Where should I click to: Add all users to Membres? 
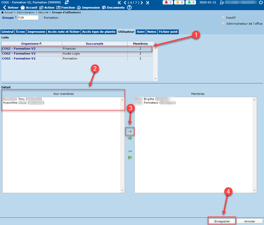[130, 138]
